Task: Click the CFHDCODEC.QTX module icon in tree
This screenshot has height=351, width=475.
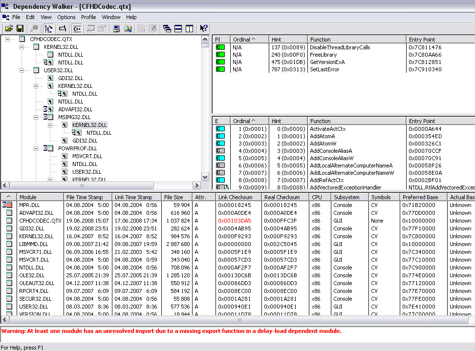Action: click(22, 39)
